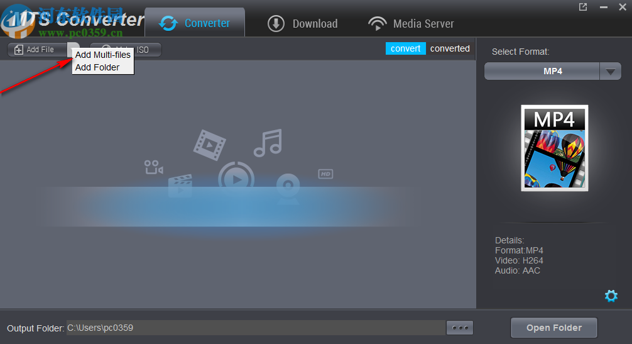Click the Make ISO button
Screen dimensions: 632x344
tap(147, 50)
